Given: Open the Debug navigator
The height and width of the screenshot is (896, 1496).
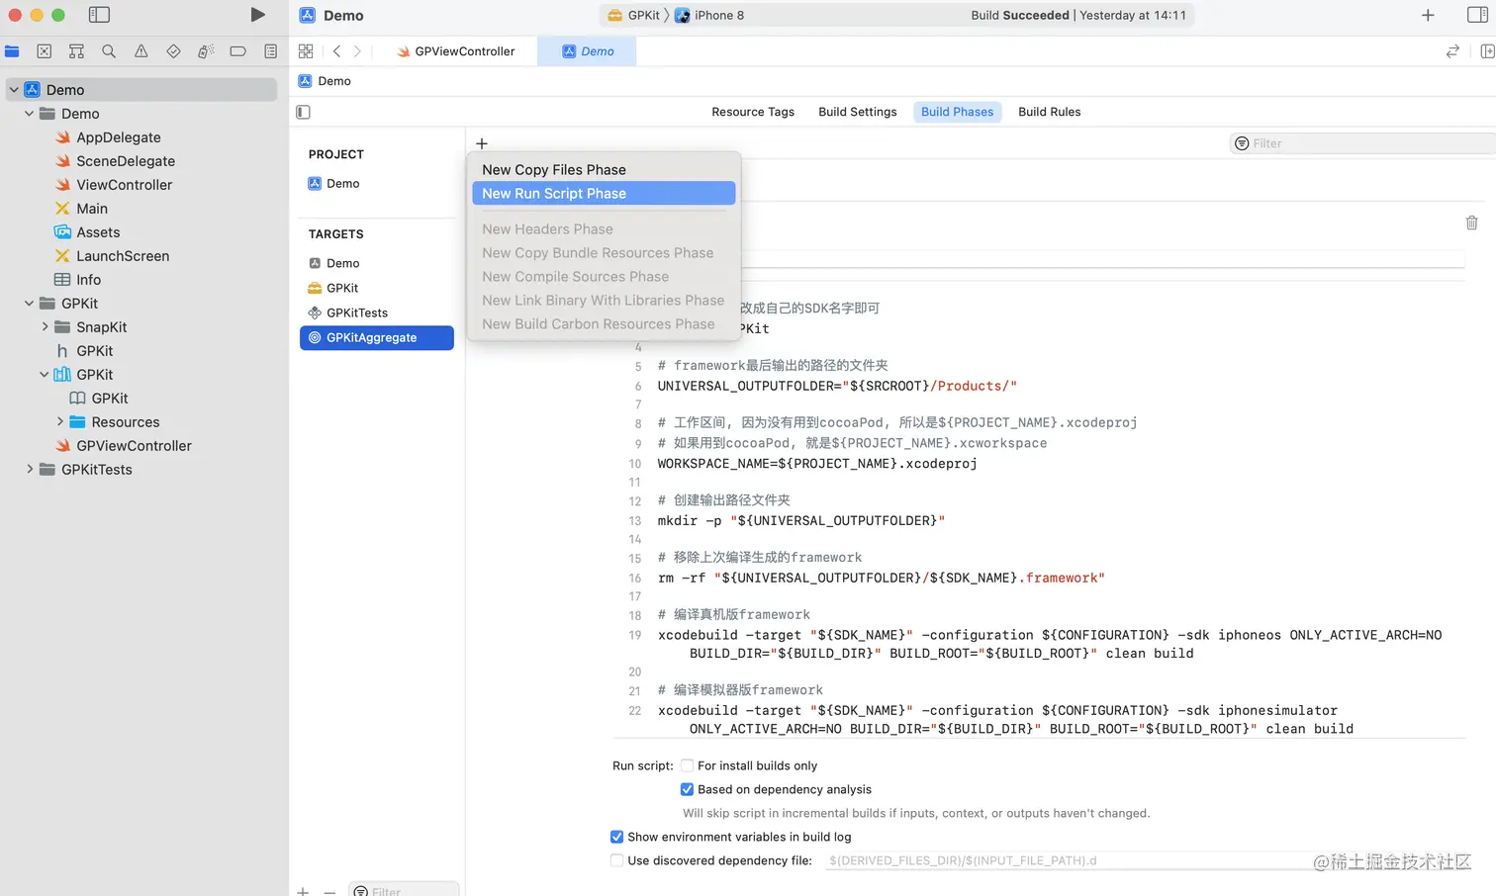Looking at the screenshot, I should [206, 51].
